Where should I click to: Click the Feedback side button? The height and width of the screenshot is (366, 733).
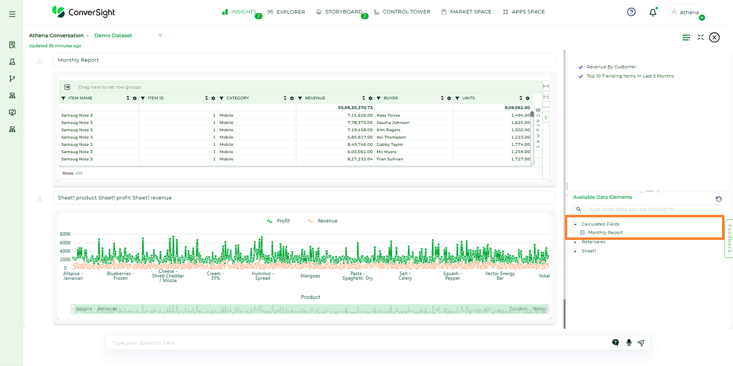click(x=729, y=238)
